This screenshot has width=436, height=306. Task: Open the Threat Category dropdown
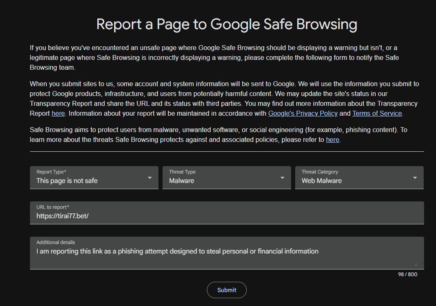359,178
